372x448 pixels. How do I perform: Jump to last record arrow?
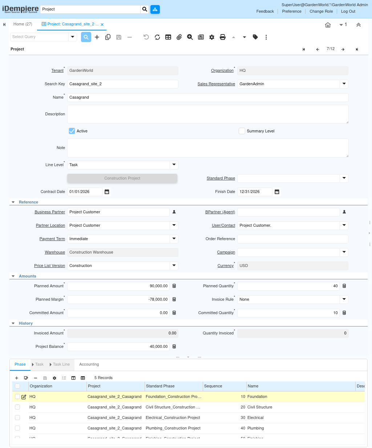357,49
